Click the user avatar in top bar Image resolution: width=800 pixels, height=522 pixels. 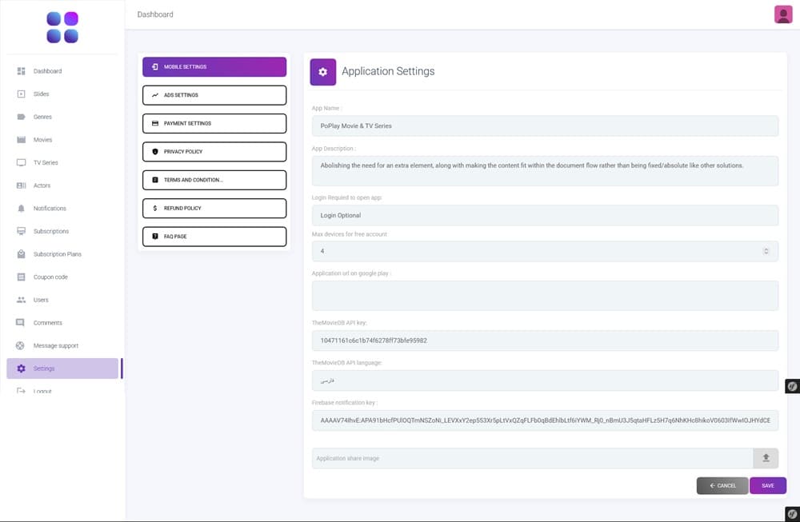tap(783, 14)
